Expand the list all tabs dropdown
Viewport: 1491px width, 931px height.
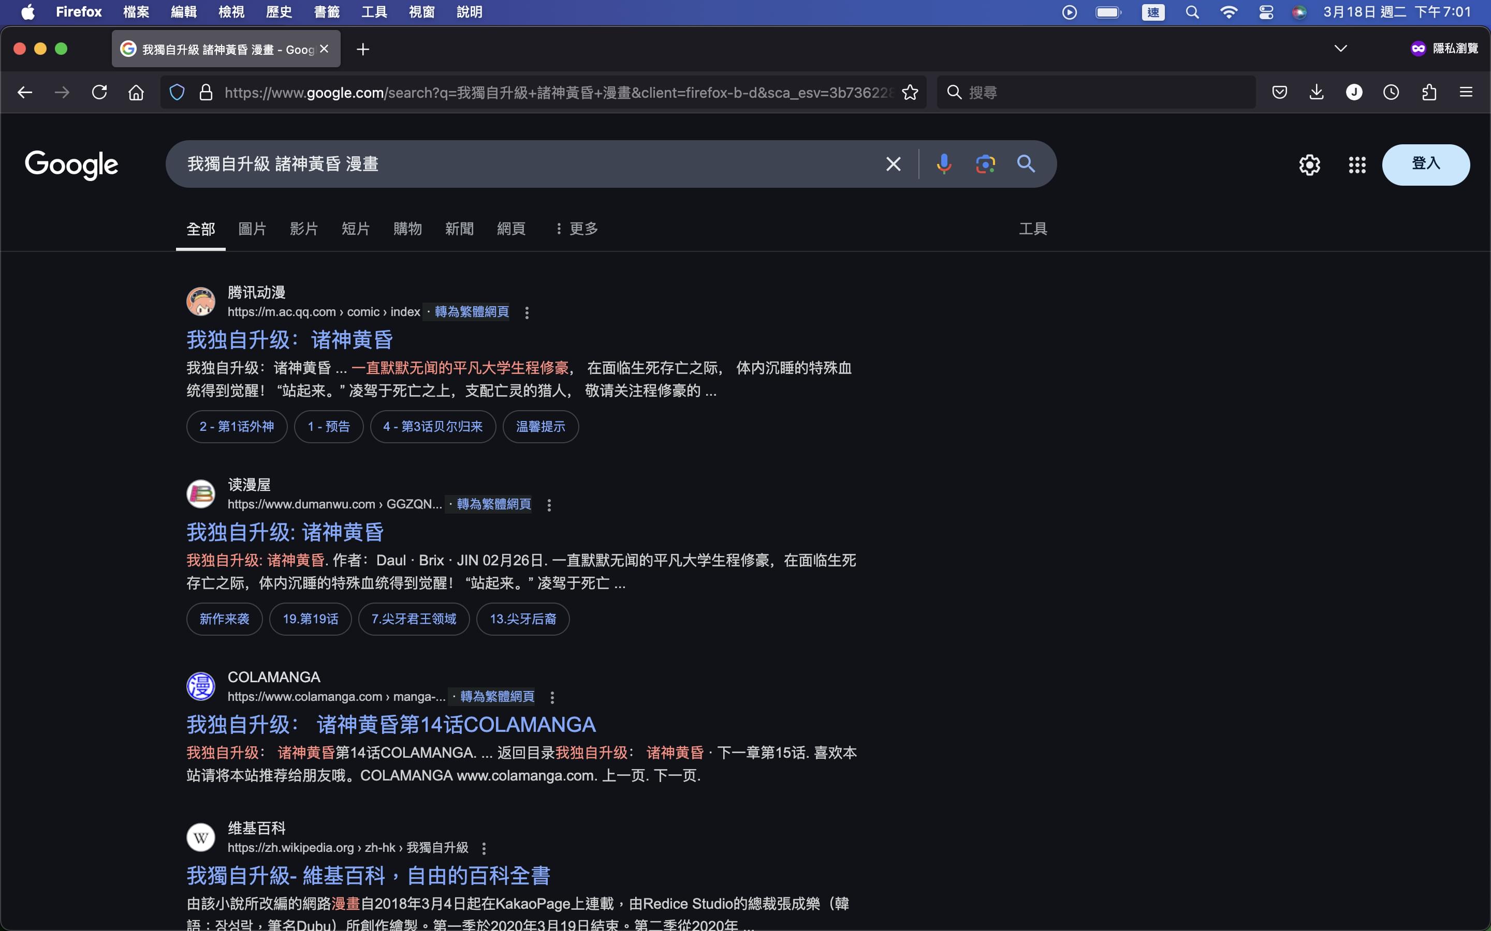pos(1341,49)
